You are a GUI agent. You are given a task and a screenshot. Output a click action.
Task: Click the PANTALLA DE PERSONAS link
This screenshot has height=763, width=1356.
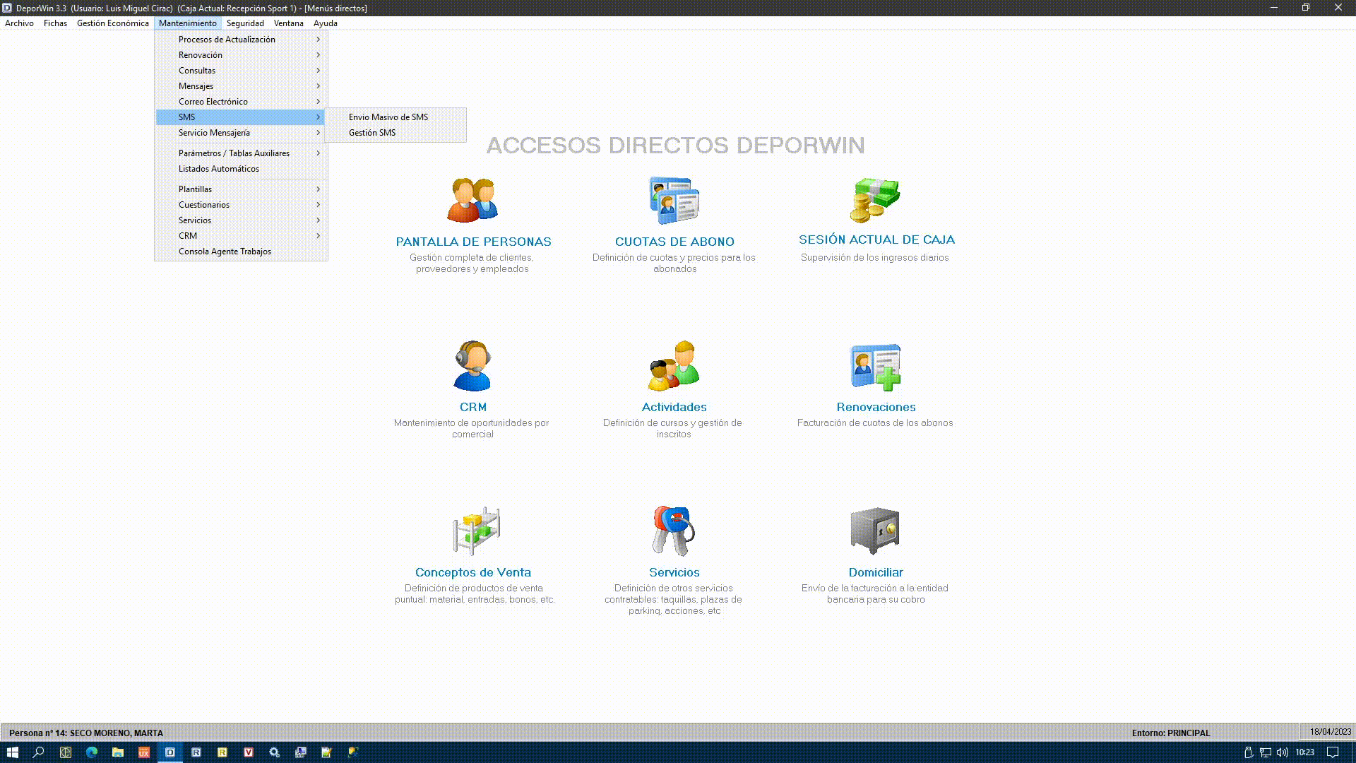click(473, 242)
